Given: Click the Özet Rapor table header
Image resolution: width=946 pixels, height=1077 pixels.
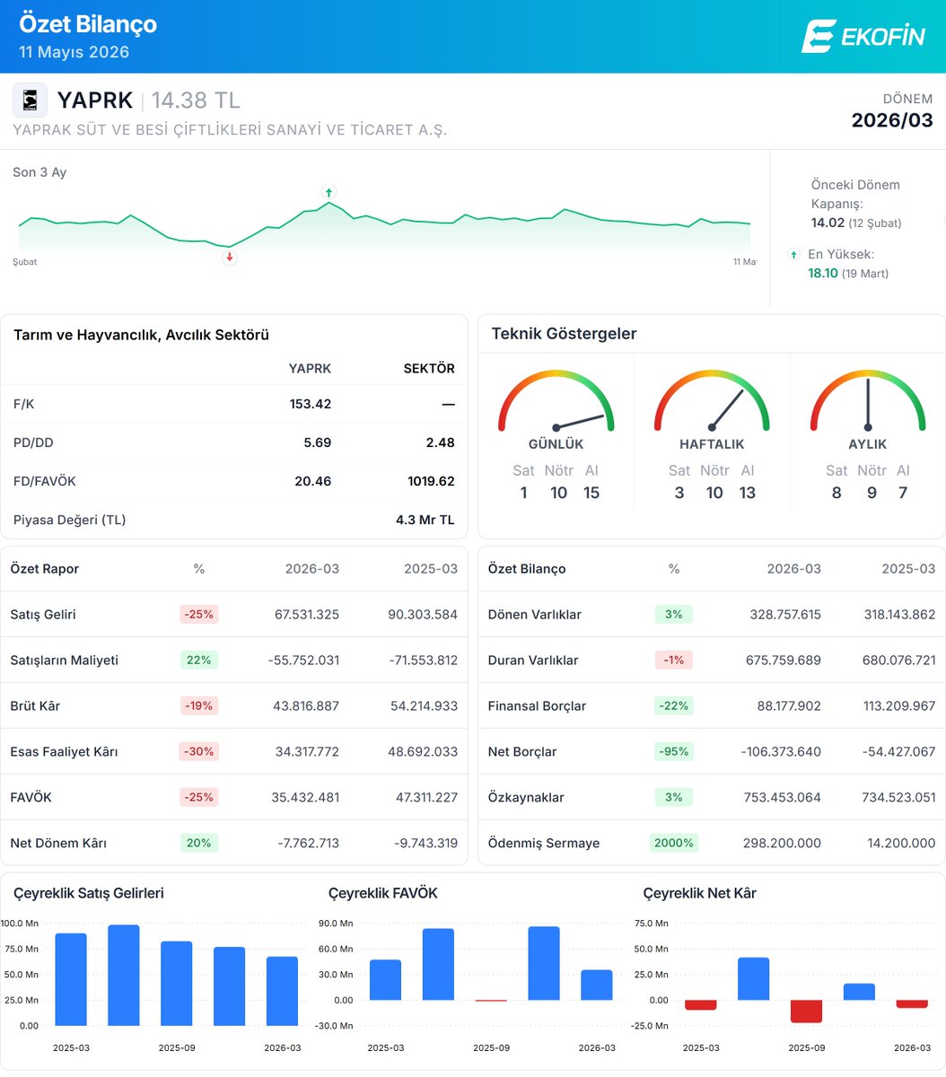Looking at the screenshot, I should point(45,569).
